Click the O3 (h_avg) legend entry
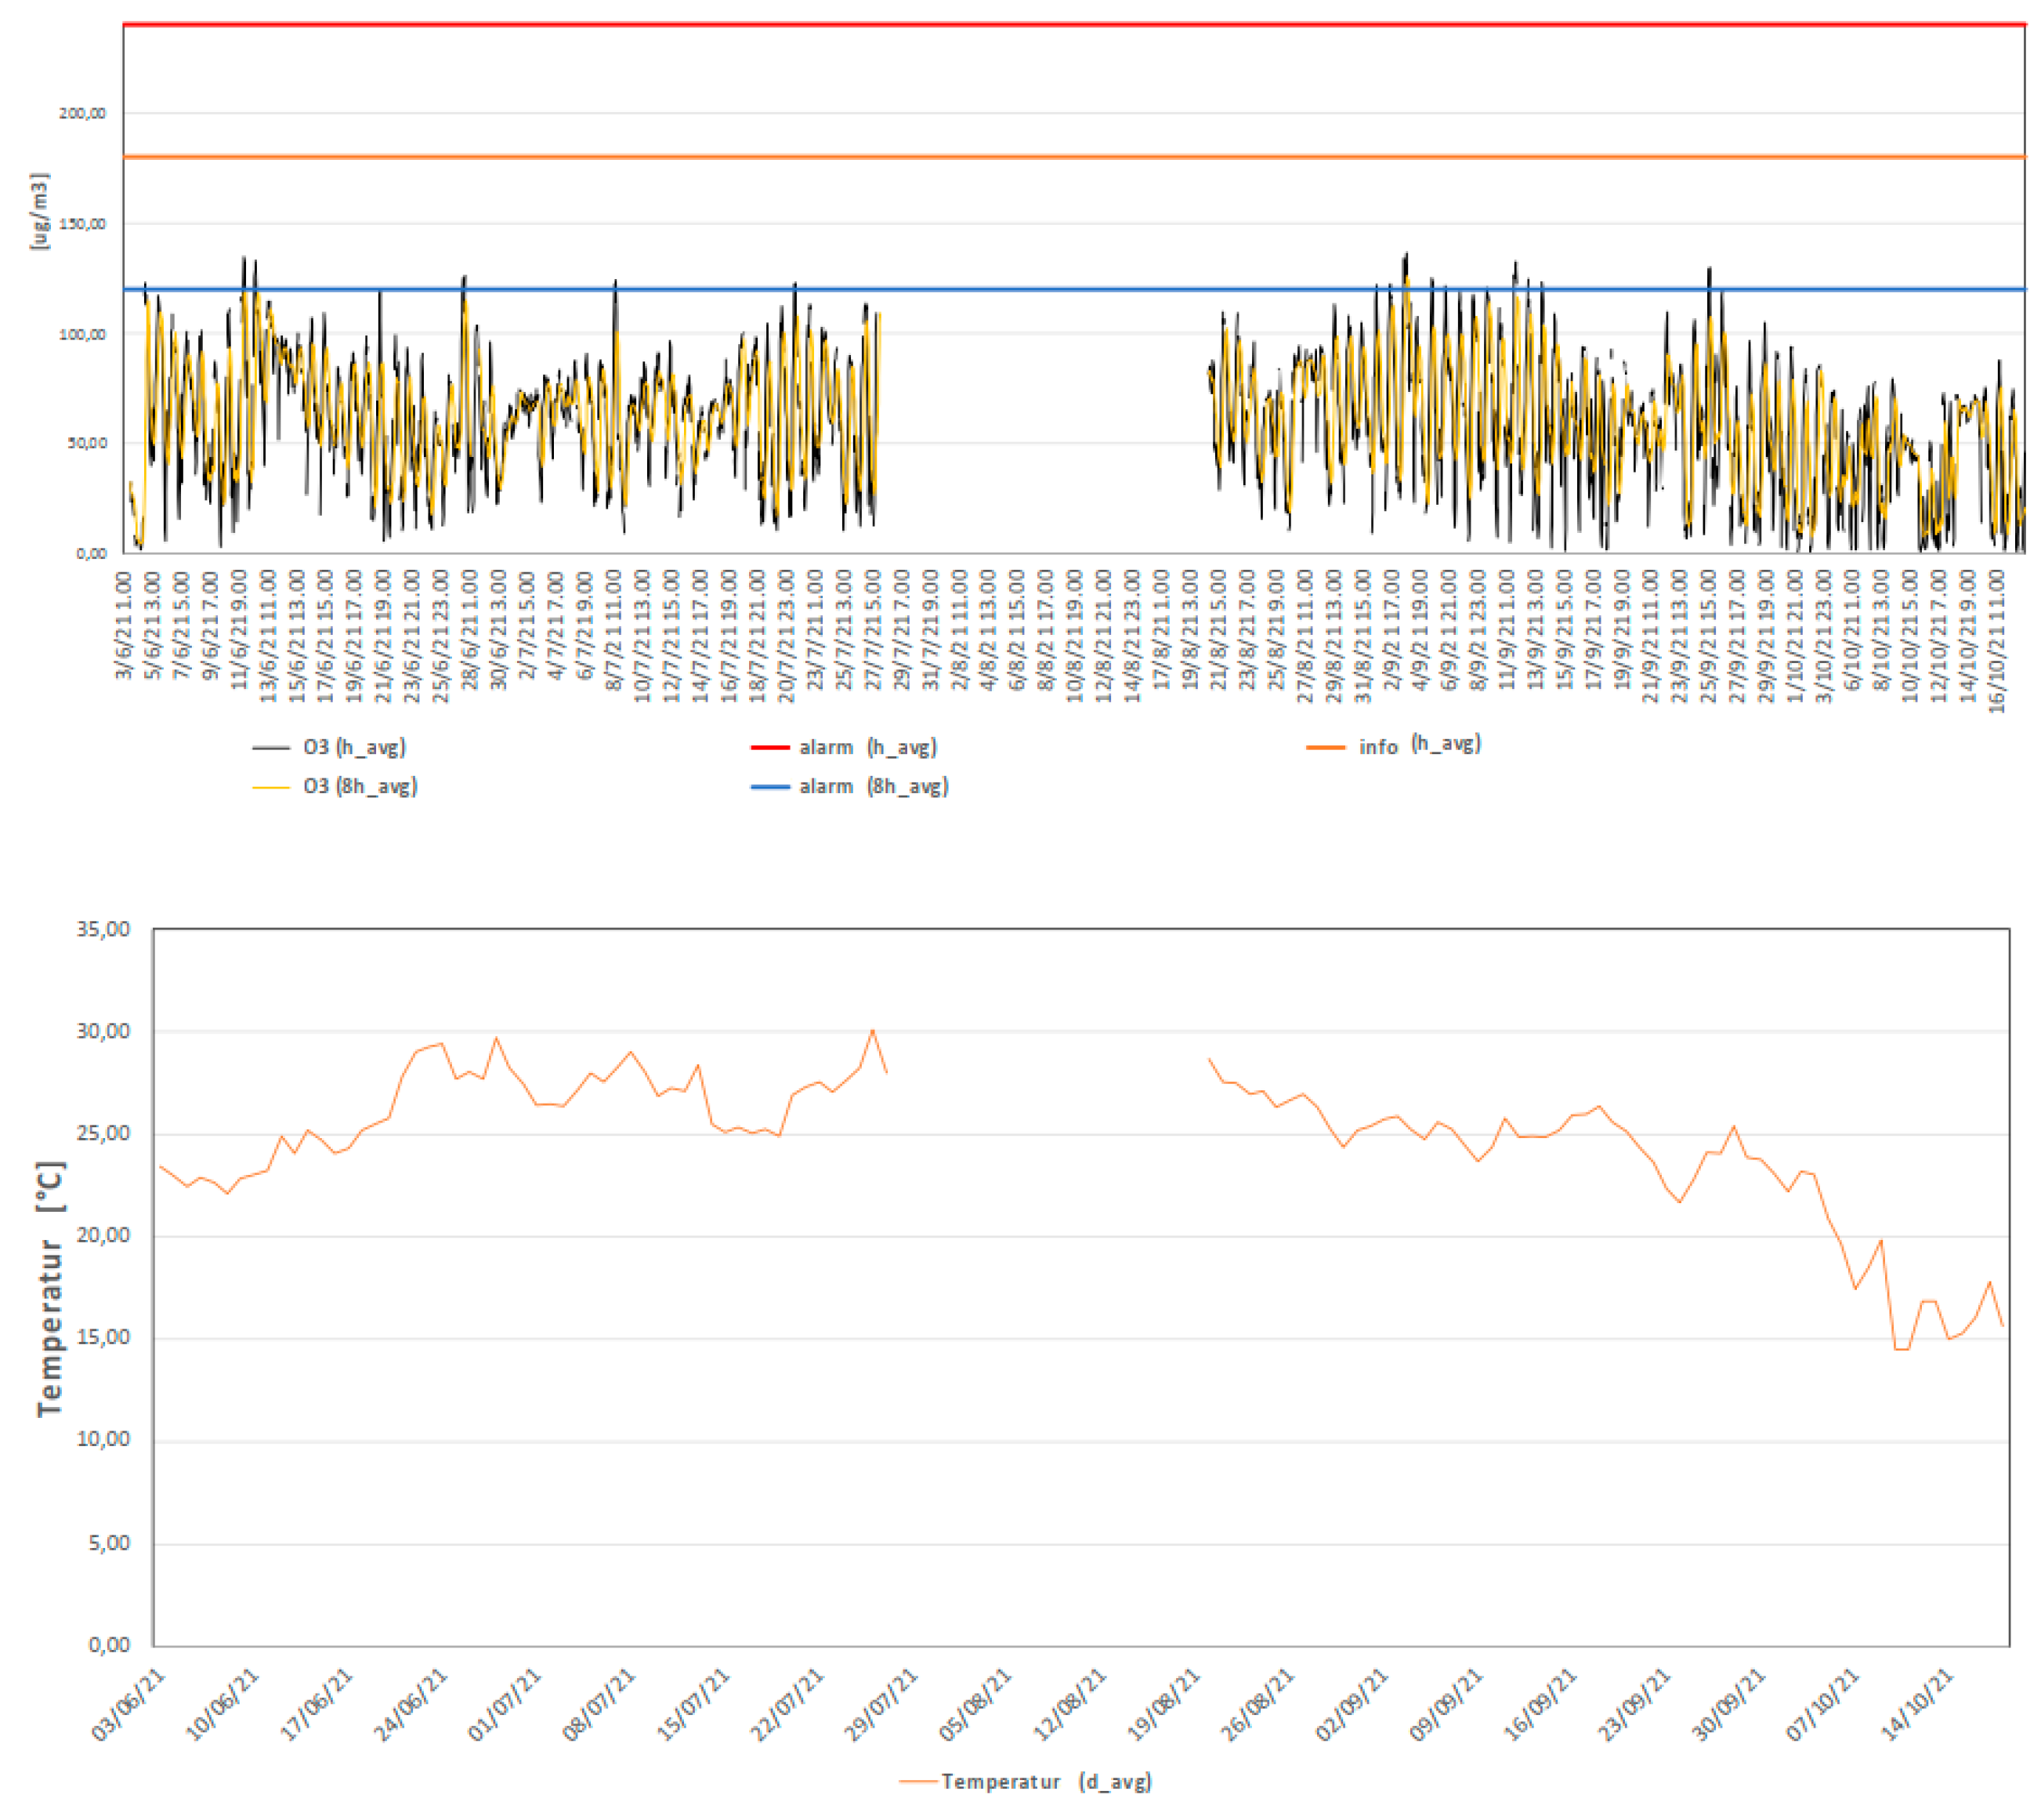The width and height of the screenshot is (2041, 1820). click(x=354, y=747)
